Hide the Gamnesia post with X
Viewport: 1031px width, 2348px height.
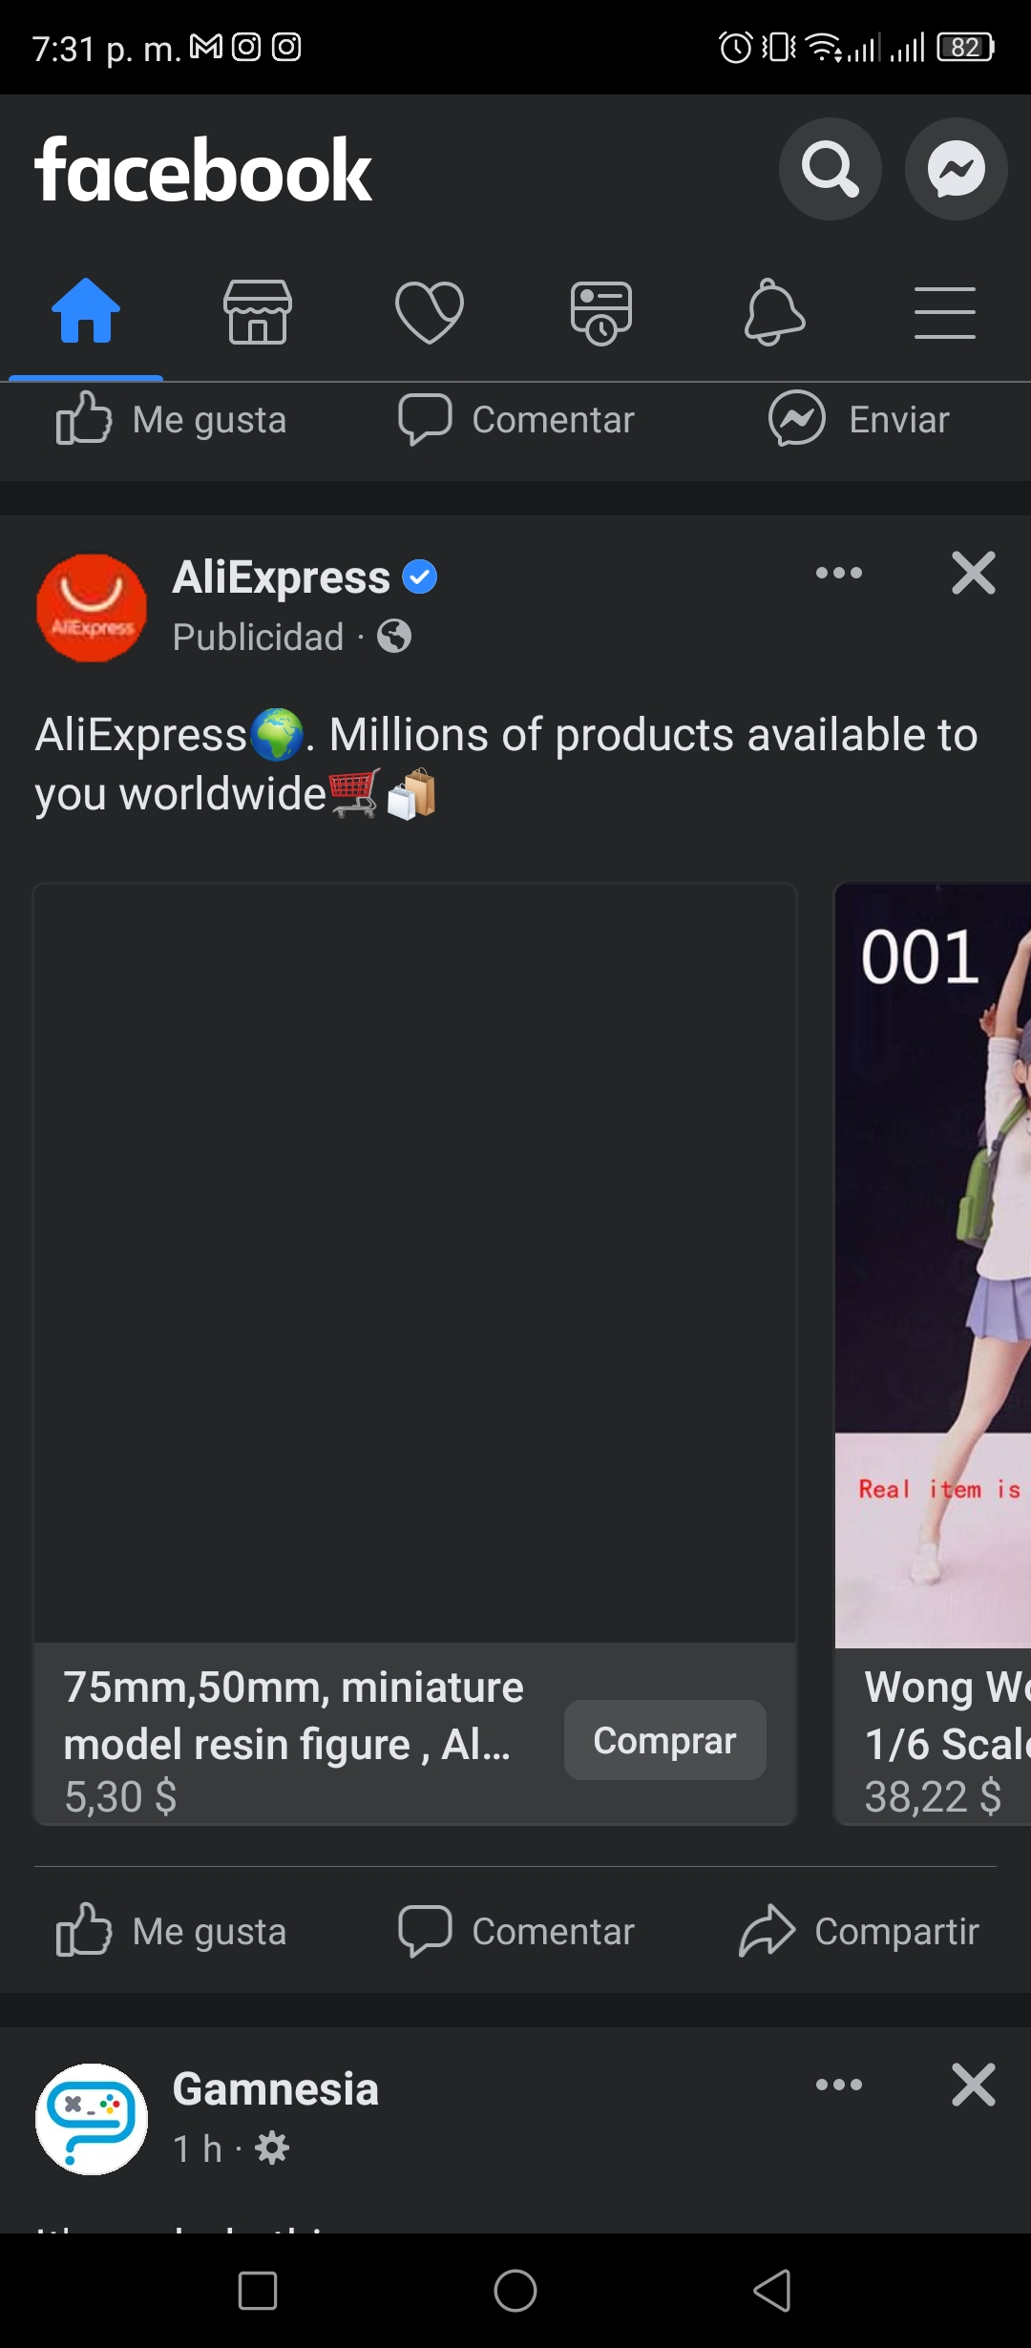[x=974, y=2085]
